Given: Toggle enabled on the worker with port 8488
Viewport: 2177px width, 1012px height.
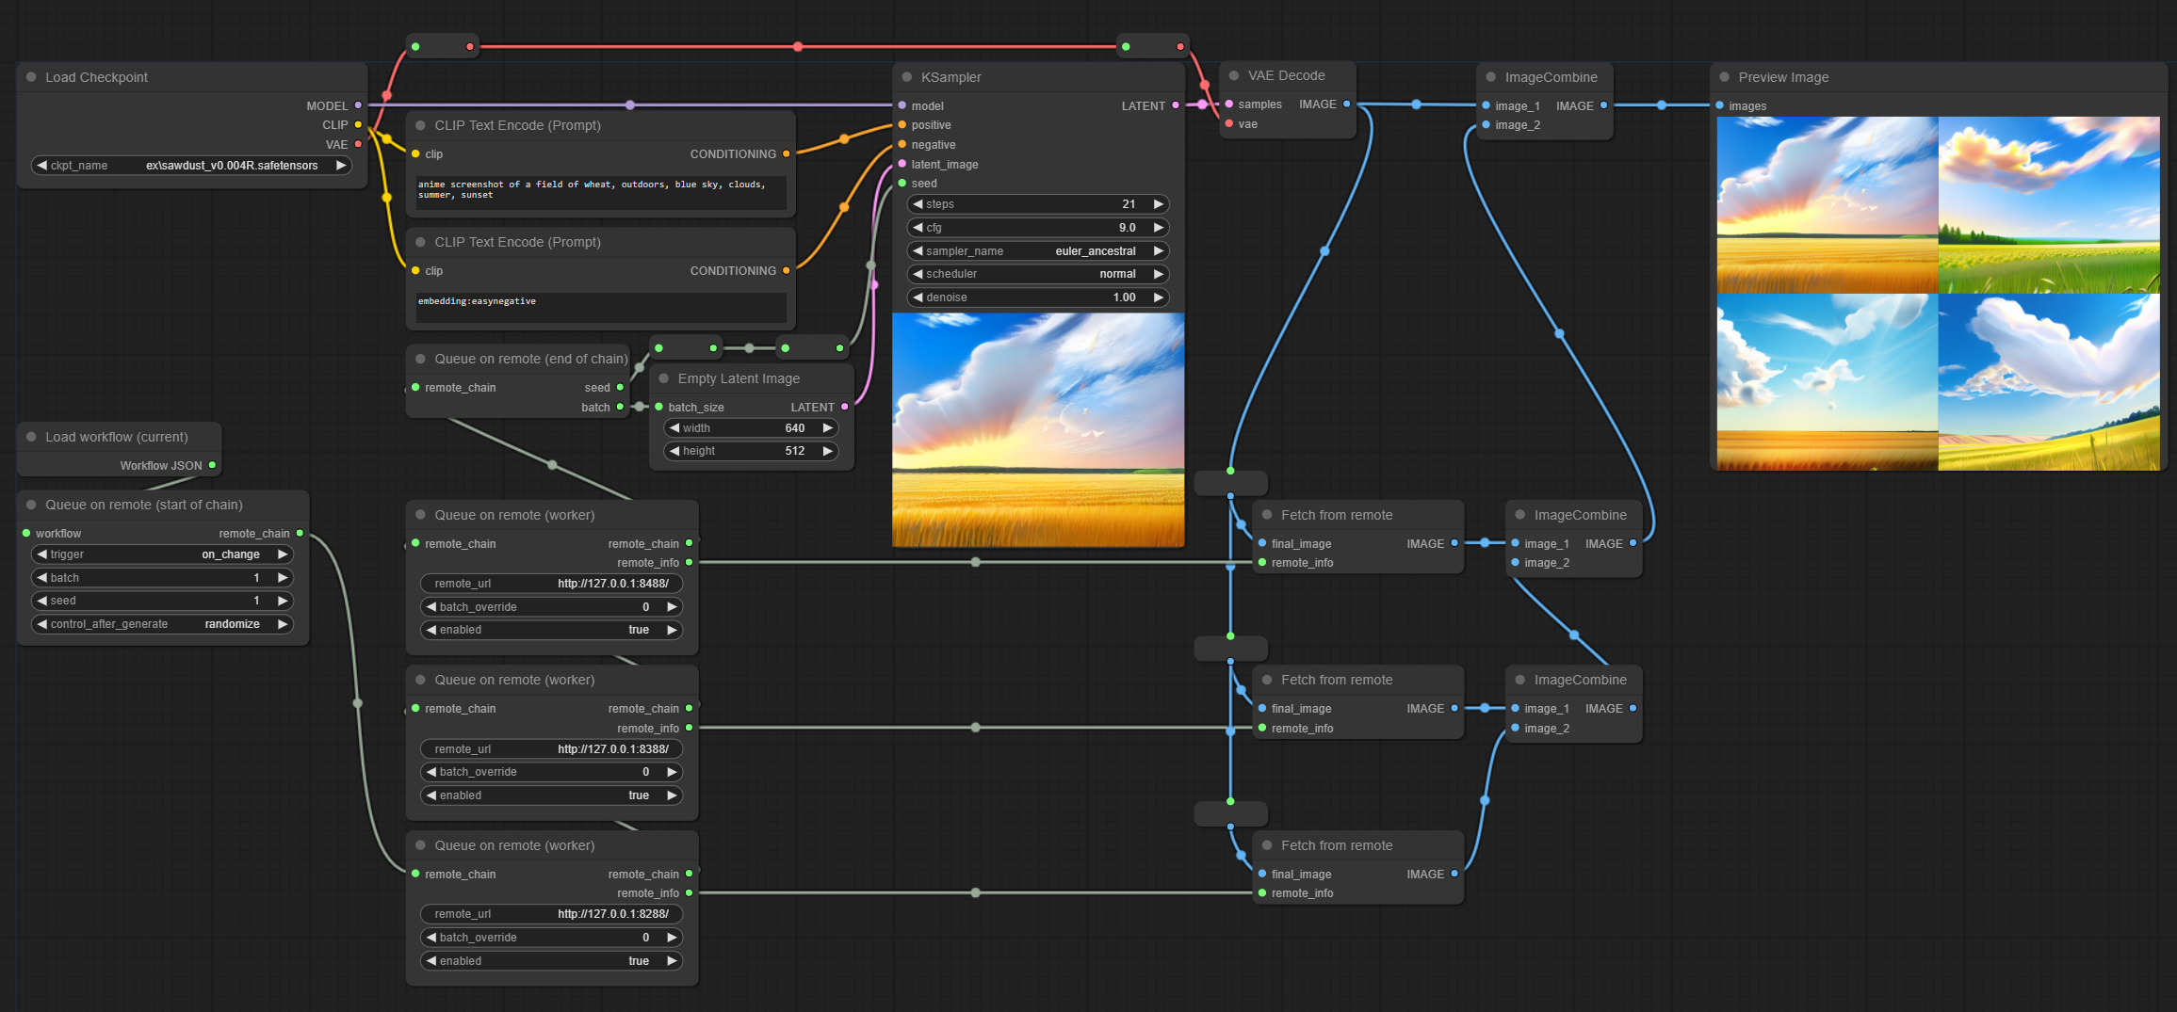Looking at the screenshot, I should (x=551, y=630).
